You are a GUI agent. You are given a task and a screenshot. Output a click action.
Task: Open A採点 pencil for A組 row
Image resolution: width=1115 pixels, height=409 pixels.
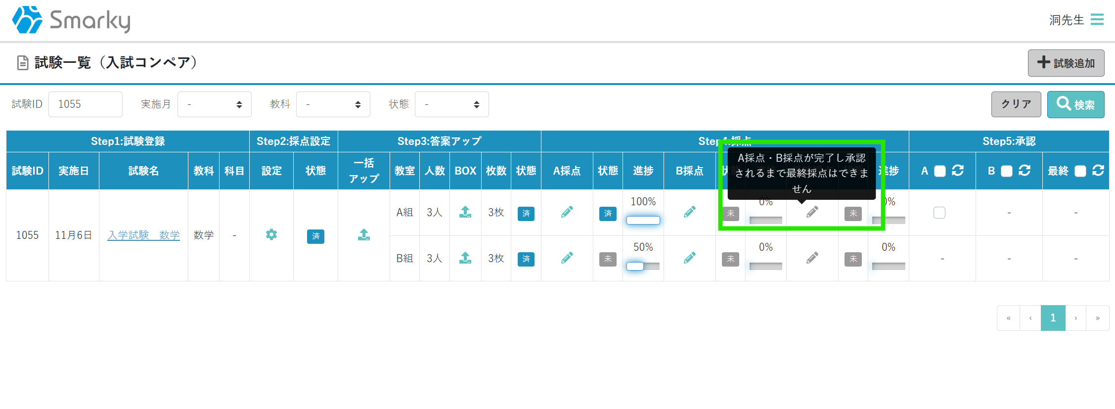click(x=567, y=212)
